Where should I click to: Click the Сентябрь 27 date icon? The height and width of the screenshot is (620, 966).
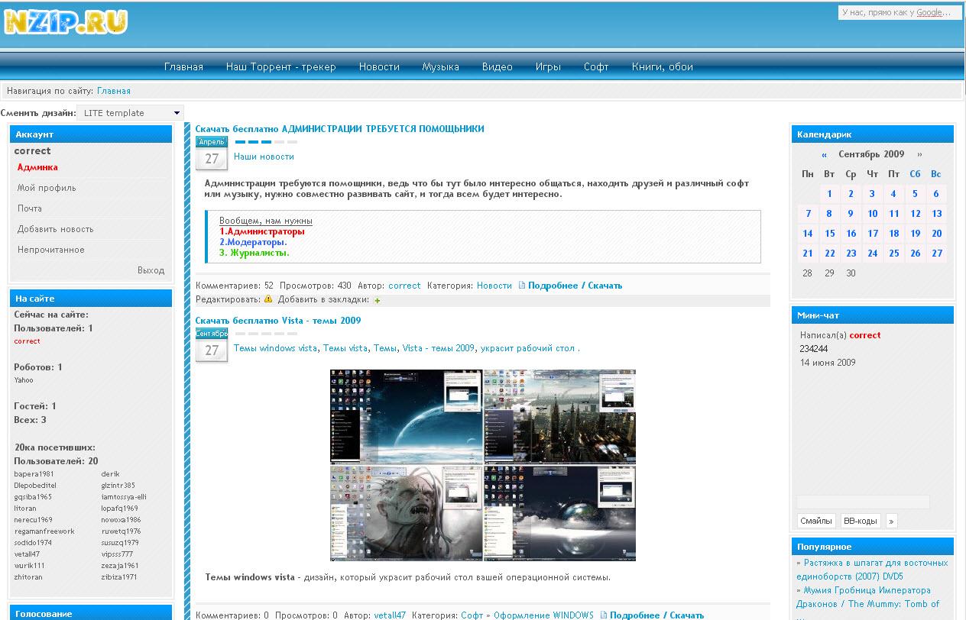click(212, 345)
